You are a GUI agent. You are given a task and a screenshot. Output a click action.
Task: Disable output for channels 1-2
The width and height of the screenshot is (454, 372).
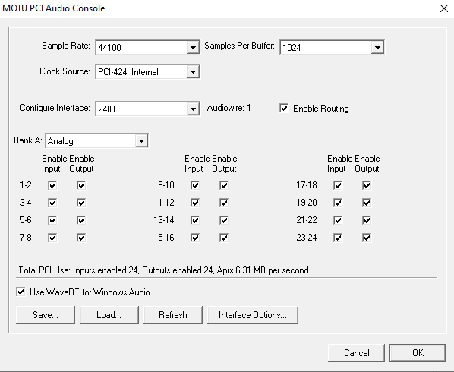coord(81,185)
